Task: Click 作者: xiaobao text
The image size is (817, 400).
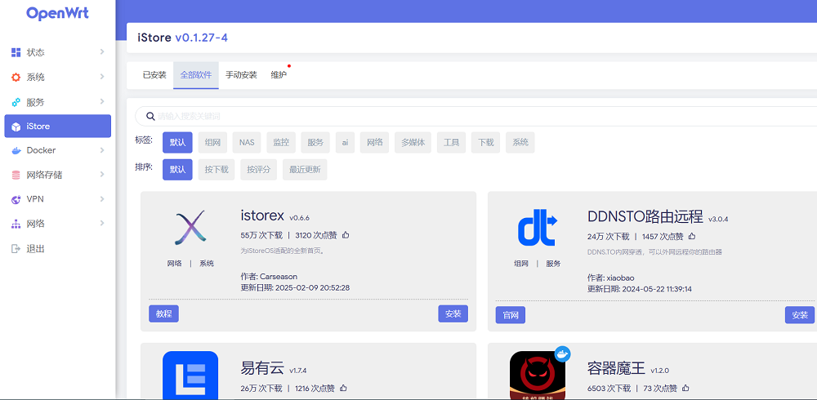Action: 610,278
